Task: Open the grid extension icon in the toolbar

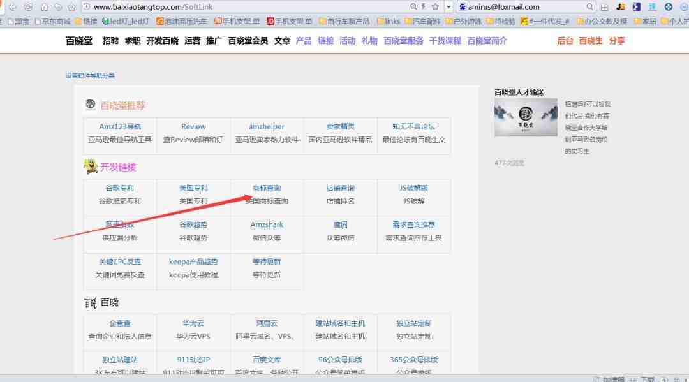Action: click(x=605, y=7)
